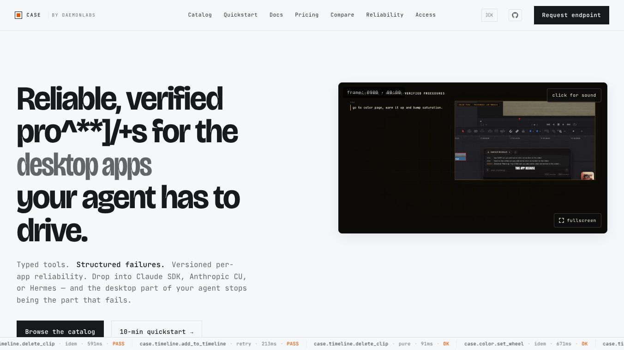
Task: Open the Quickstart nav link
Action: pyautogui.click(x=240, y=15)
